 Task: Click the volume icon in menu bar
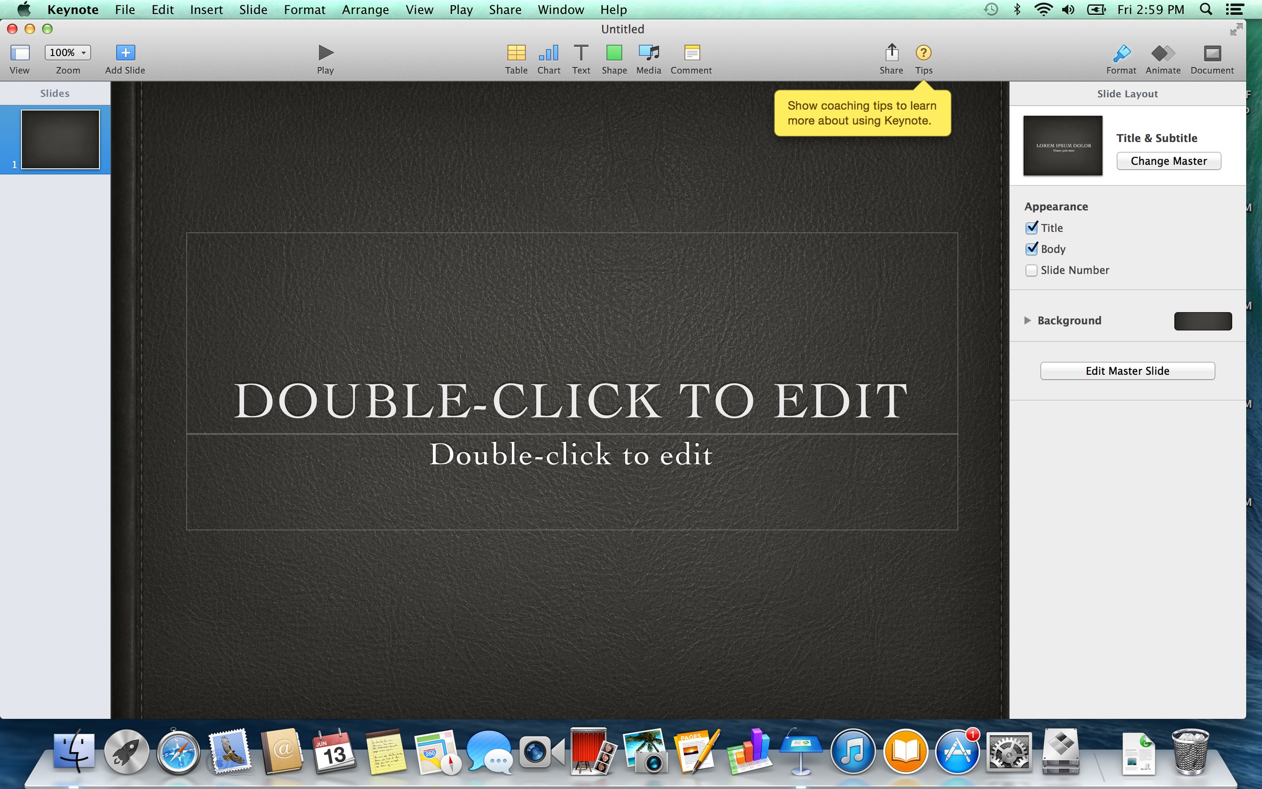[x=1068, y=9]
